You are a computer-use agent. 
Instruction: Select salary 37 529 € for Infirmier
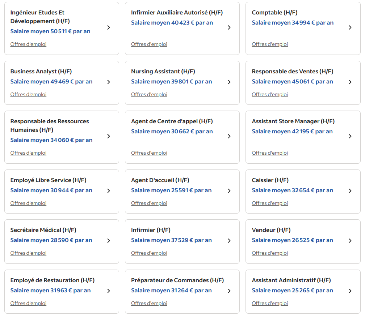171,240
